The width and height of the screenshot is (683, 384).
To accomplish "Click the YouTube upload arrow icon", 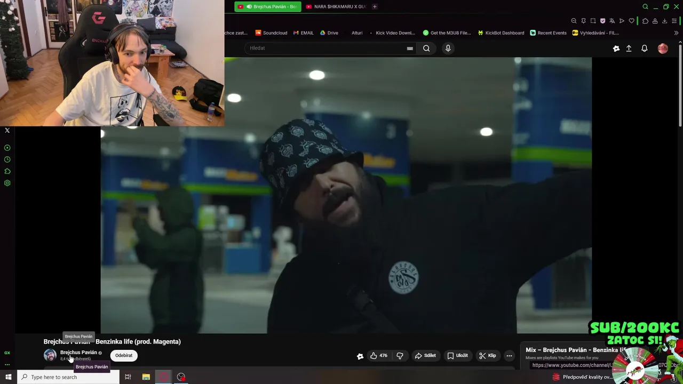I will point(629,49).
